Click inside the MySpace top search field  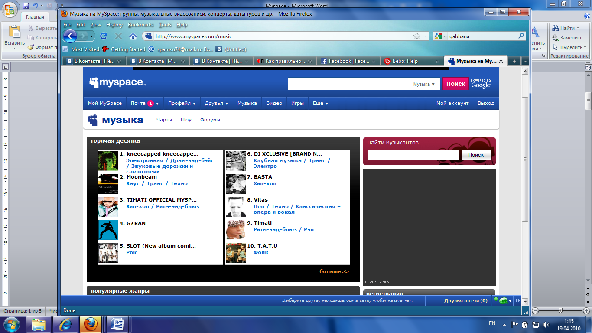click(x=348, y=84)
